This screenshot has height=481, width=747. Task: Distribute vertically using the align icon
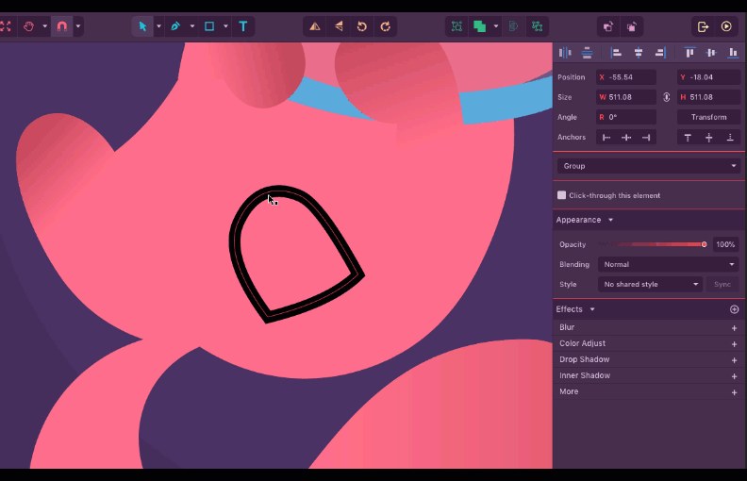click(x=587, y=53)
